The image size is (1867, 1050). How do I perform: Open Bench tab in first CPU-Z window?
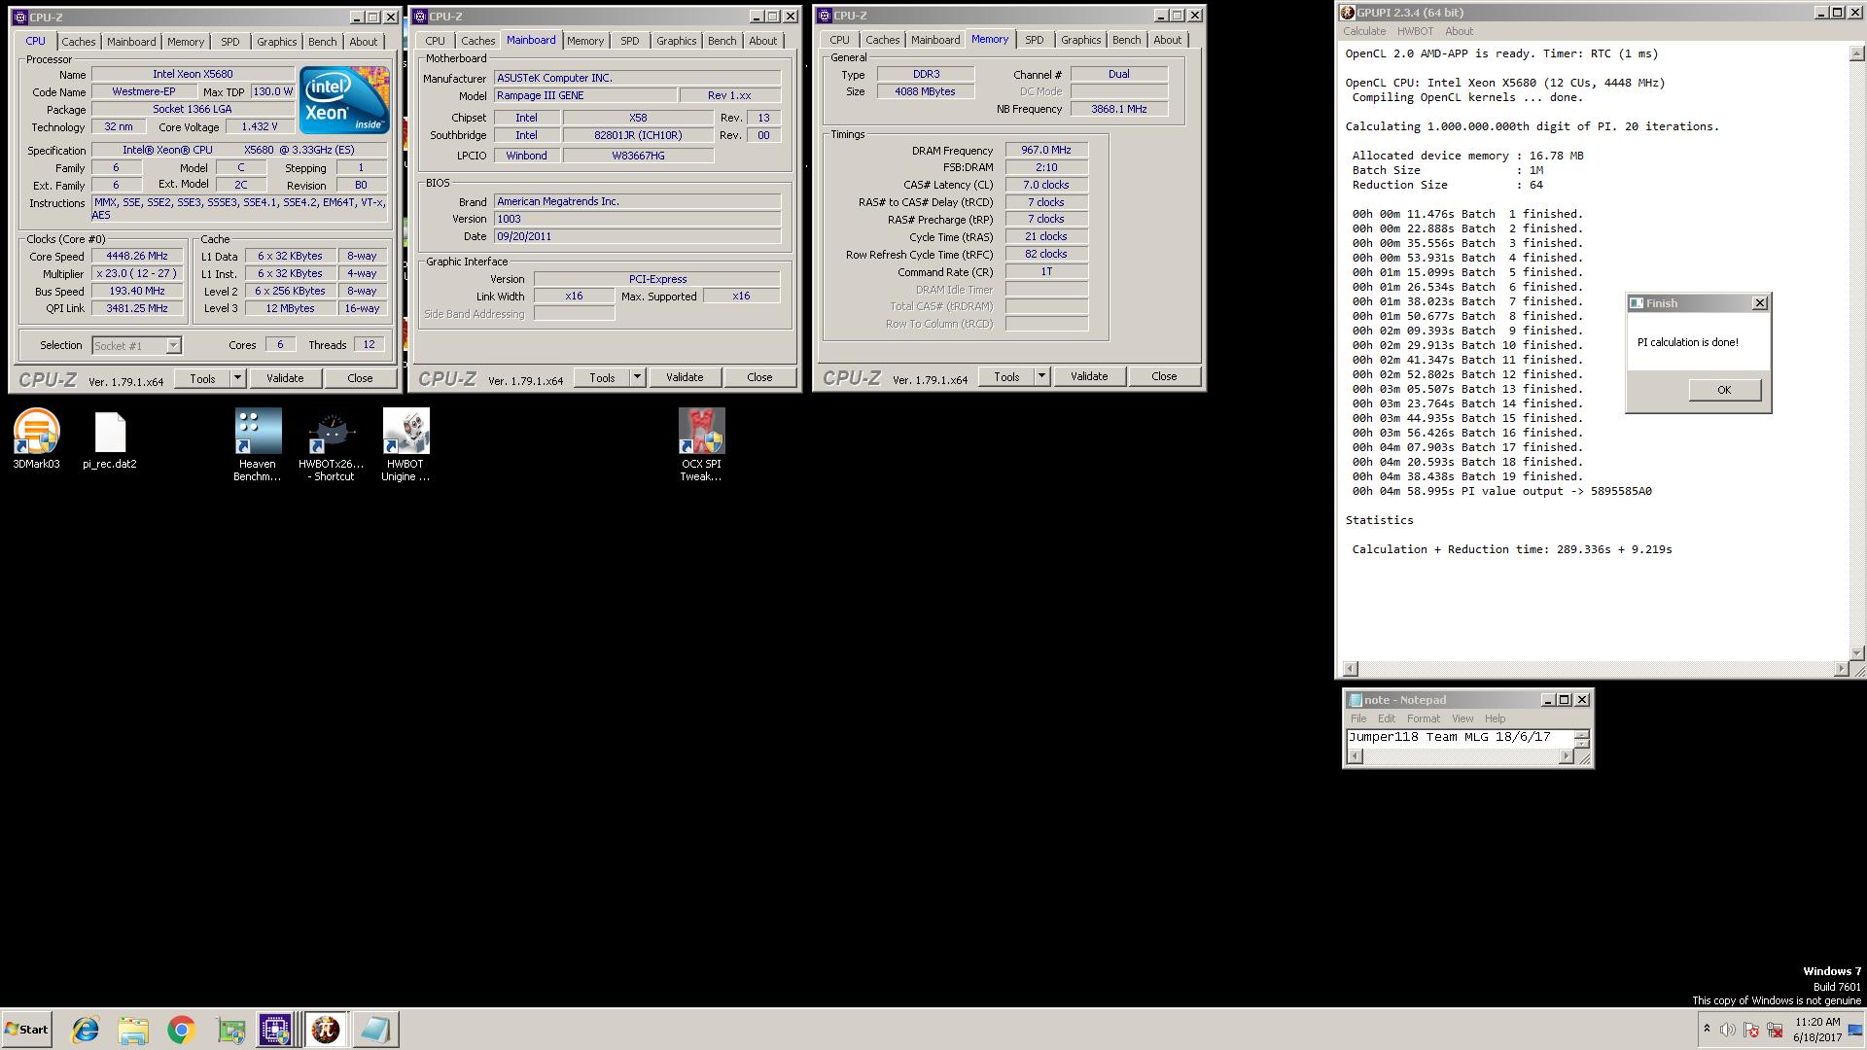[322, 42]
